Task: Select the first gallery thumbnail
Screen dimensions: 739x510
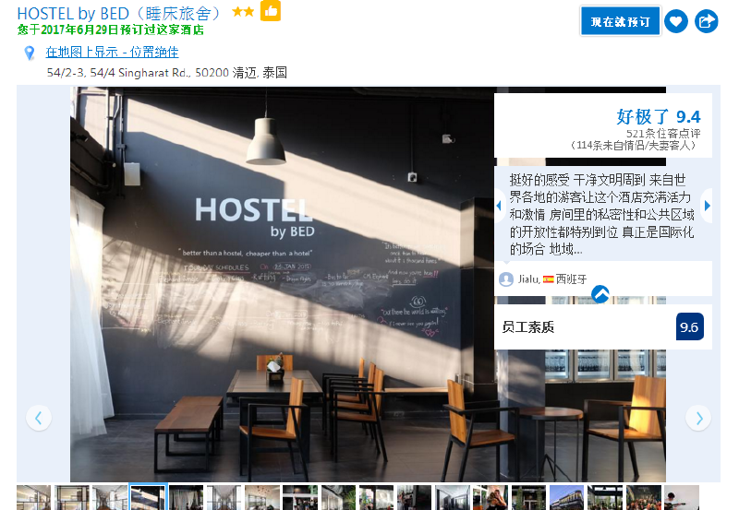Action: 33,498
